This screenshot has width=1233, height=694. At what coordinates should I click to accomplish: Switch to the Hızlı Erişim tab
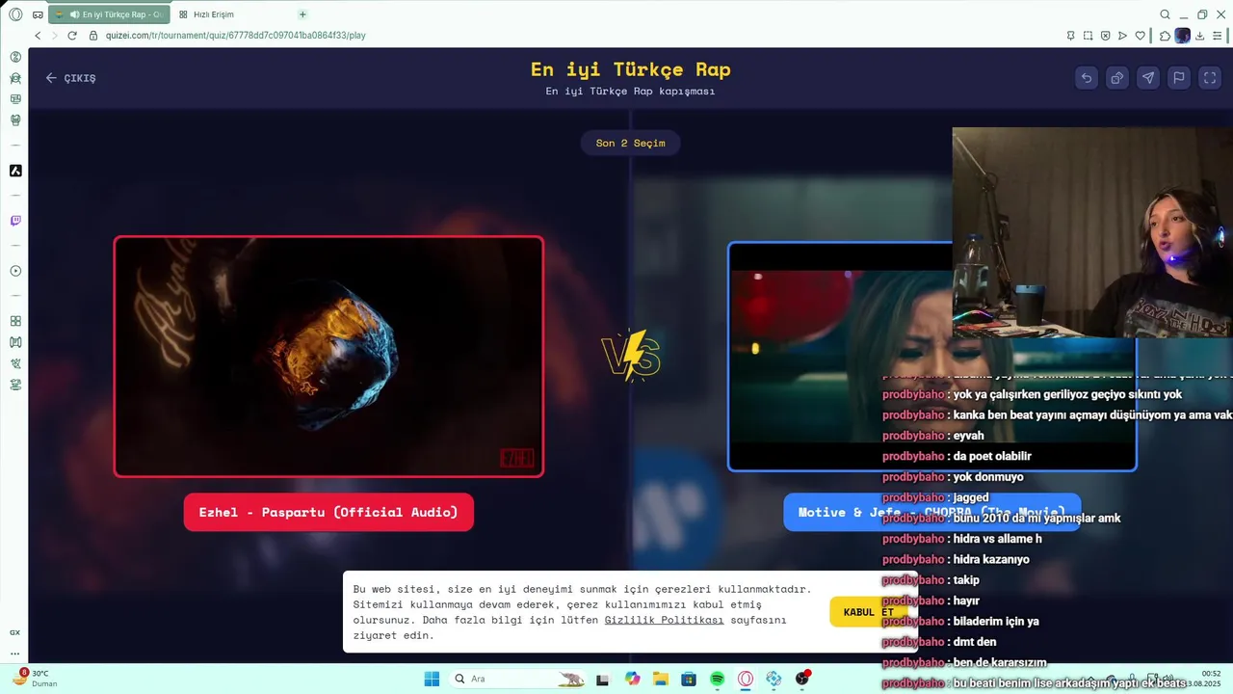coord(214,14)
